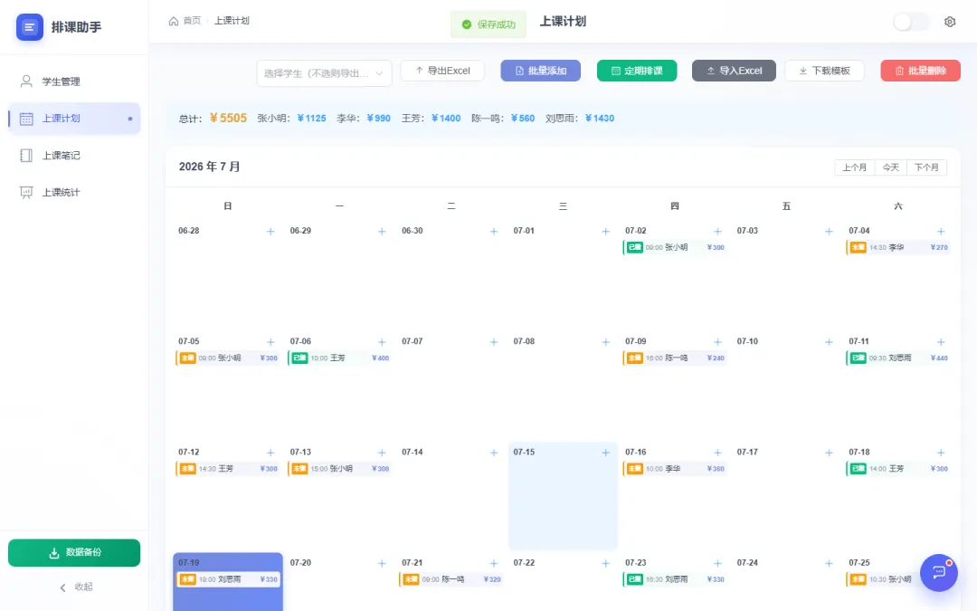
Task: Click the 导出Excel button
Action: 442,72
